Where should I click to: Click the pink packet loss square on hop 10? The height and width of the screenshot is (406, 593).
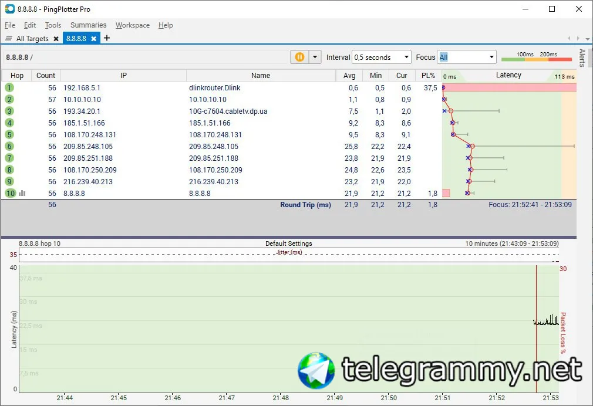(446, 193)
